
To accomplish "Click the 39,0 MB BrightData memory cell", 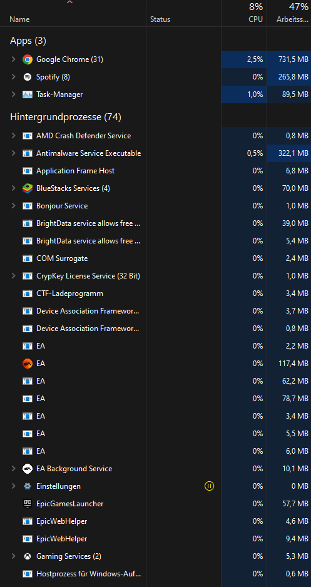I will coord(295,223).
